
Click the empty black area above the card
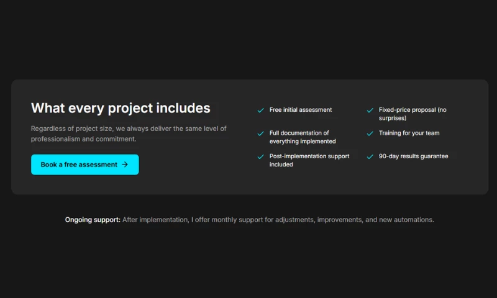[248, 37]
